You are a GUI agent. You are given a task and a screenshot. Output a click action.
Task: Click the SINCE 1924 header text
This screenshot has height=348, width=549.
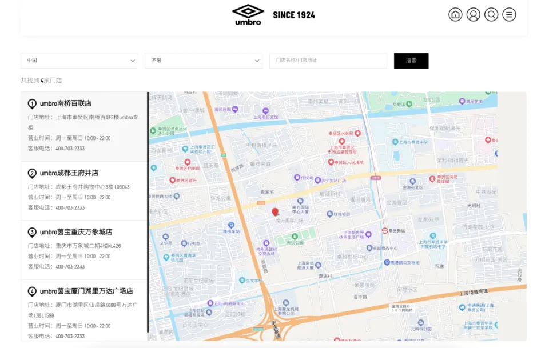pos(294,15)
